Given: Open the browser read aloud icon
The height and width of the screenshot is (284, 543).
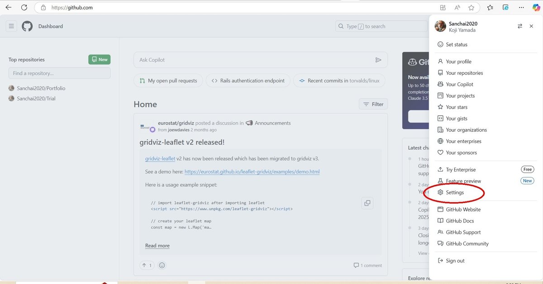Looking at the screenshot, I should point(457,7).
